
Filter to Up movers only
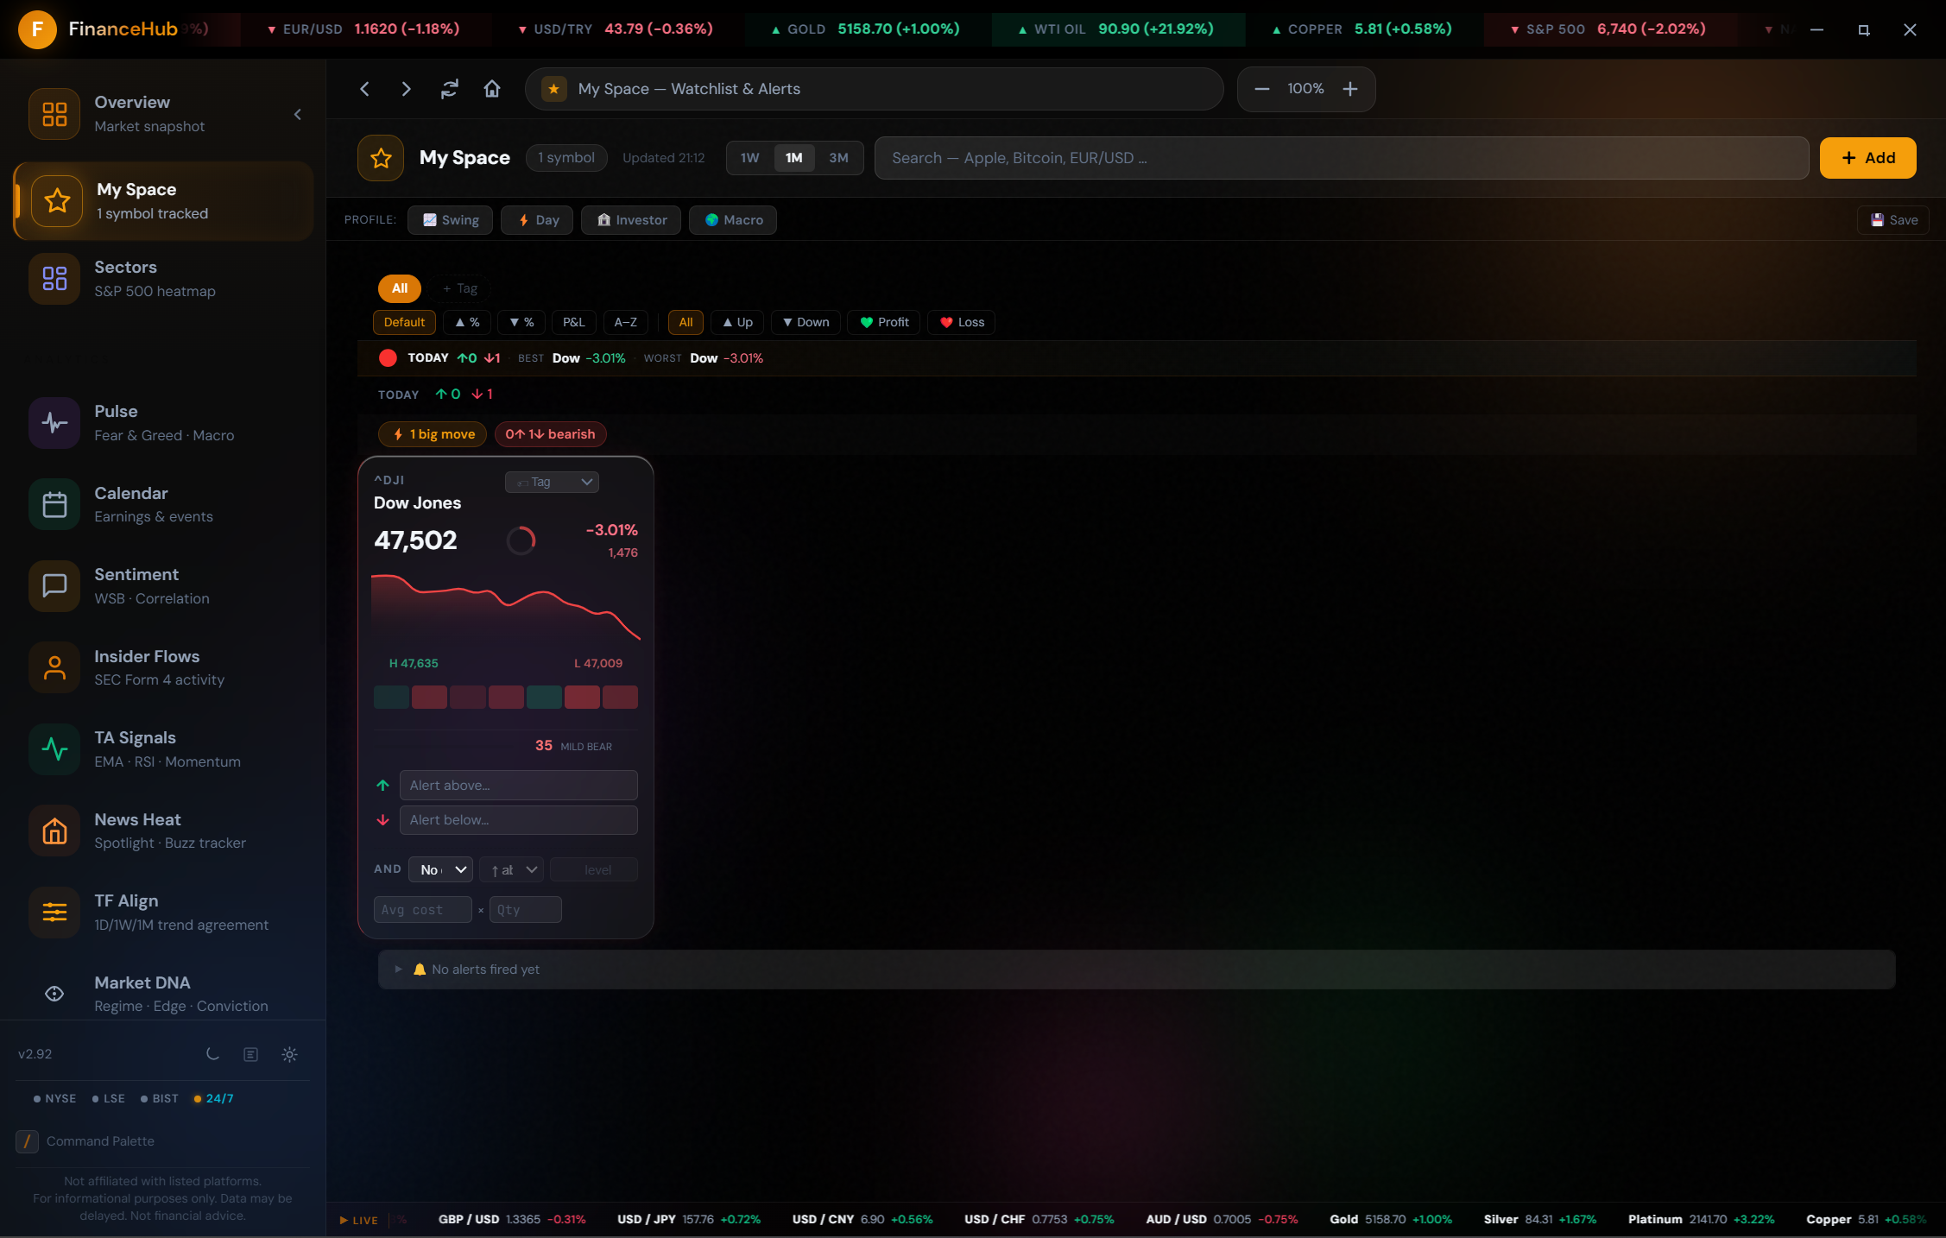coord(738,322)
